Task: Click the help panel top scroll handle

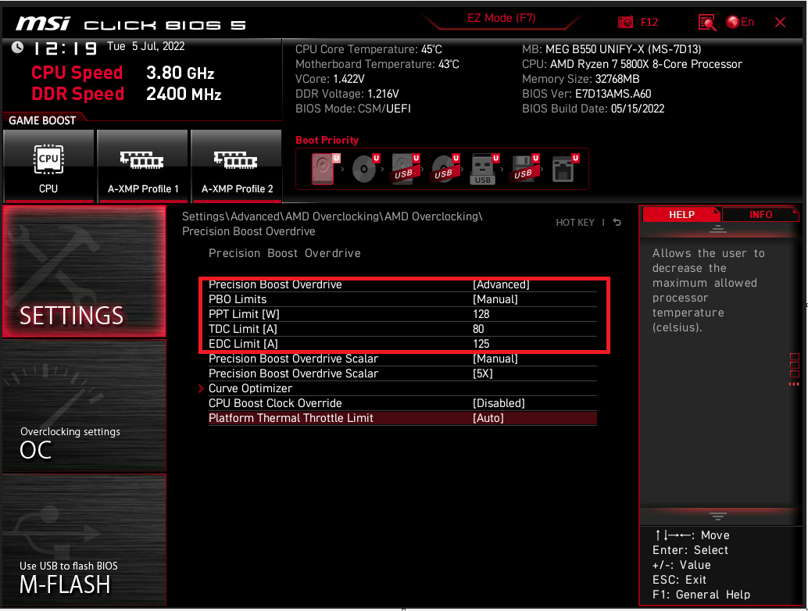Action: [718, 229]
